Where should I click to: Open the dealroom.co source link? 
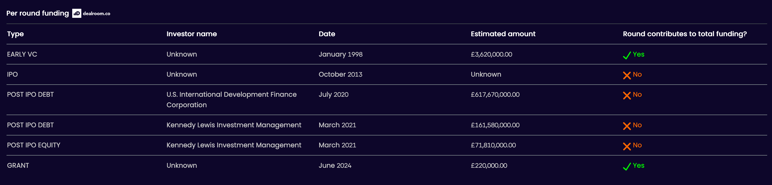[x=97, y=14]
